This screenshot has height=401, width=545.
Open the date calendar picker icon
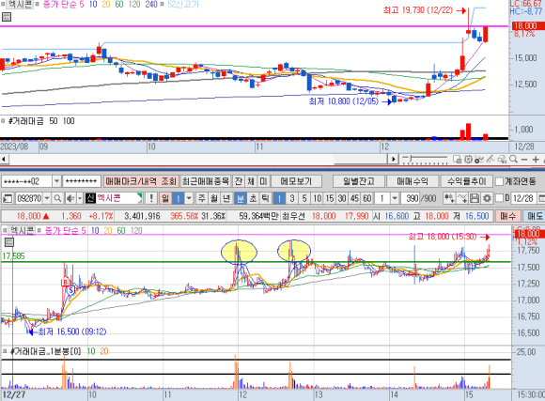541,198
